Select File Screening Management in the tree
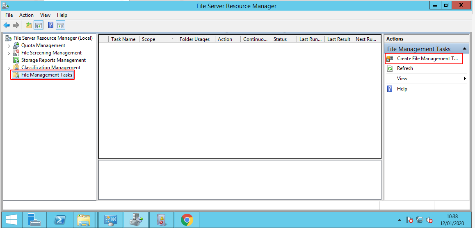 tap(52, 53)
